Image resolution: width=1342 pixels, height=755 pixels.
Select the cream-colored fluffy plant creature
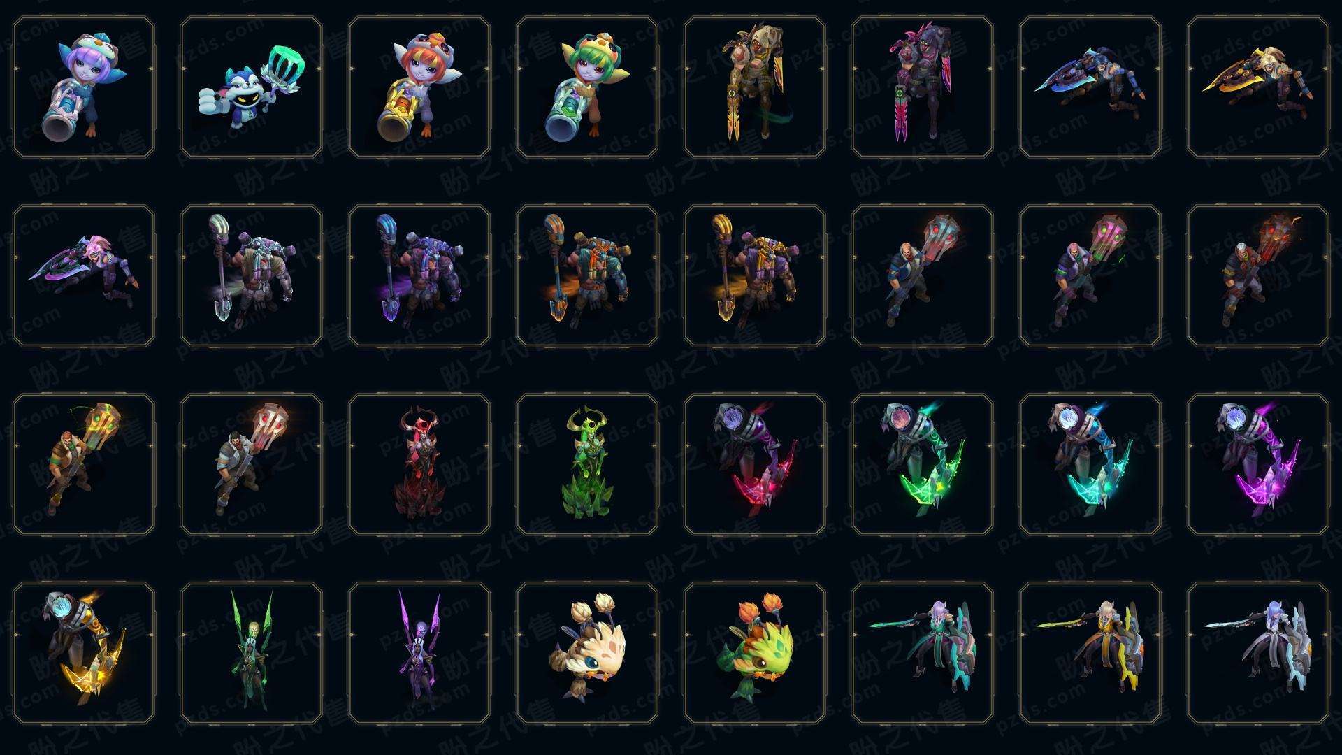[587, 653]
